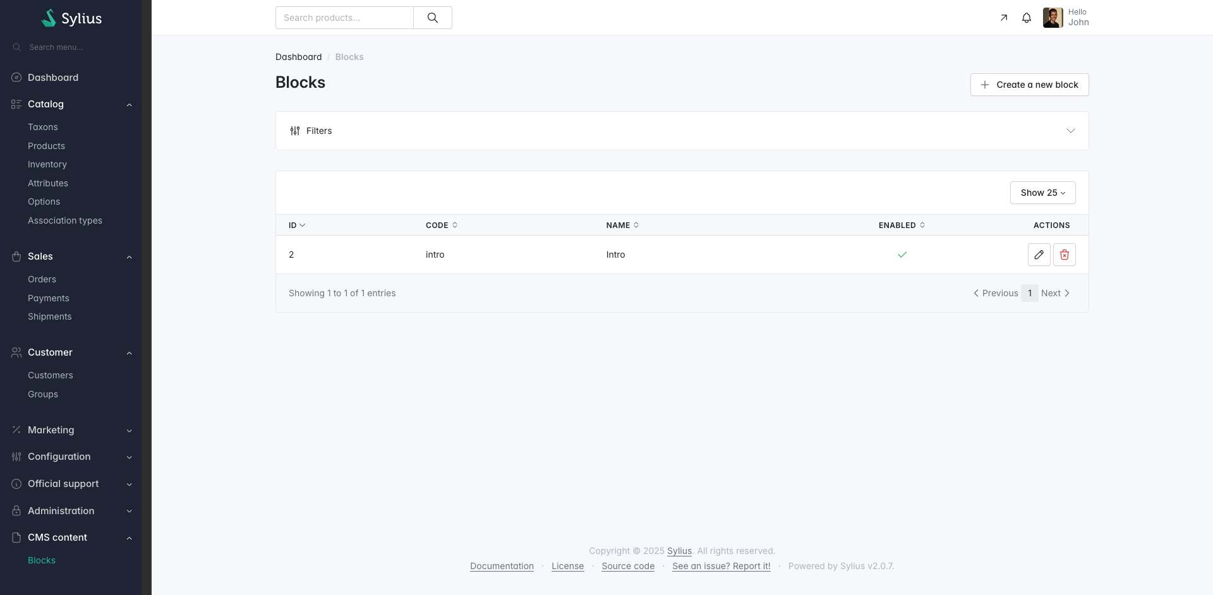Click the magnifier search button
Viewport: 1213px width, 595px height.
[432, 18]
